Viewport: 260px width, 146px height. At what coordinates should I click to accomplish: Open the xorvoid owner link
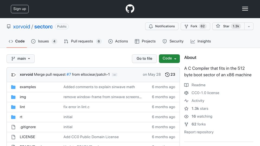(22, 27)
